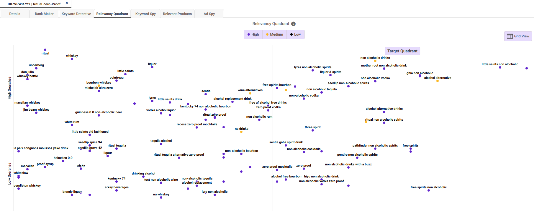534x211 pixels.
Task: Click the 'ritual tequila alternative zero proof' label
Action: coord(179,154)
